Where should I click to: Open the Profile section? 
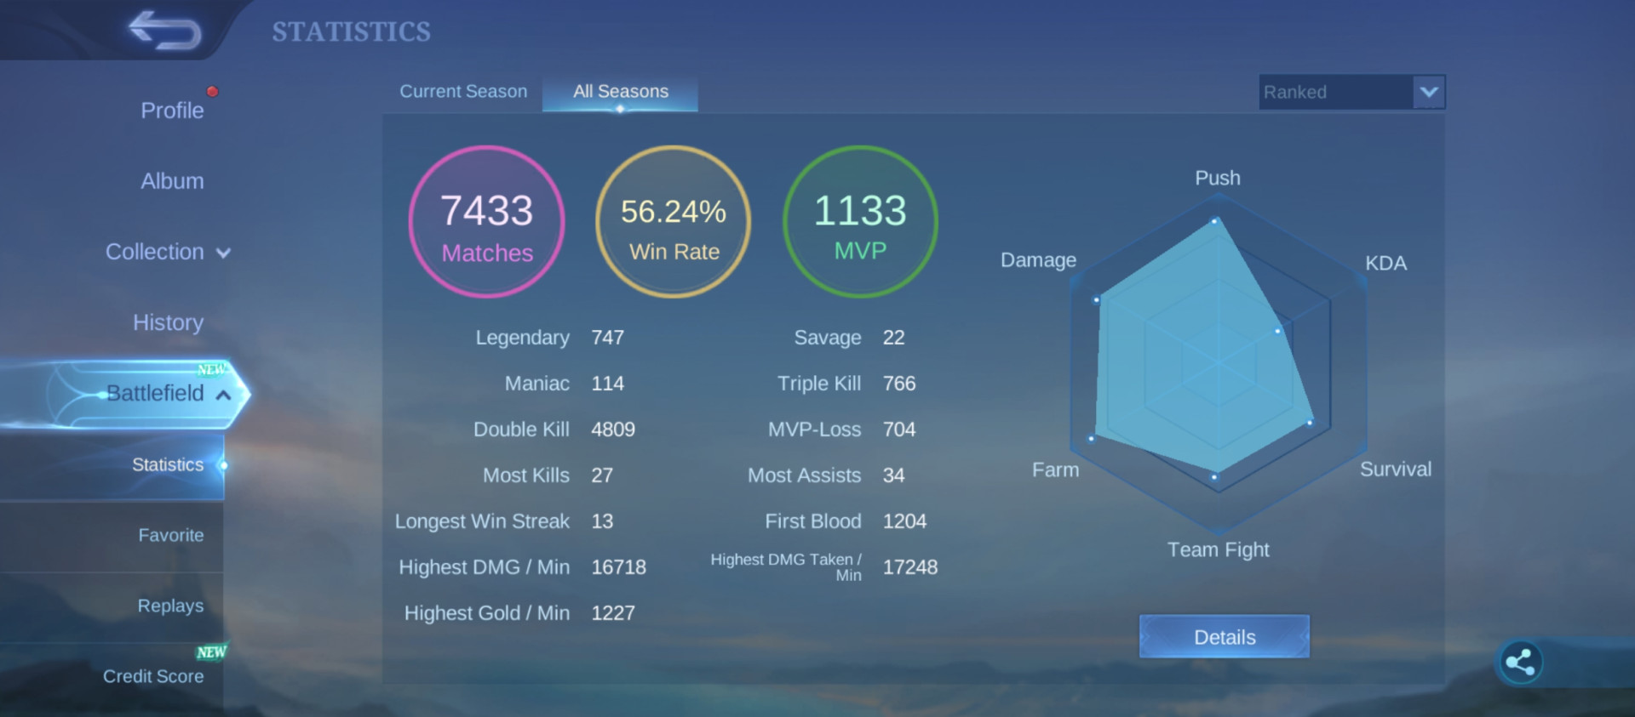(x=172, y=111)
